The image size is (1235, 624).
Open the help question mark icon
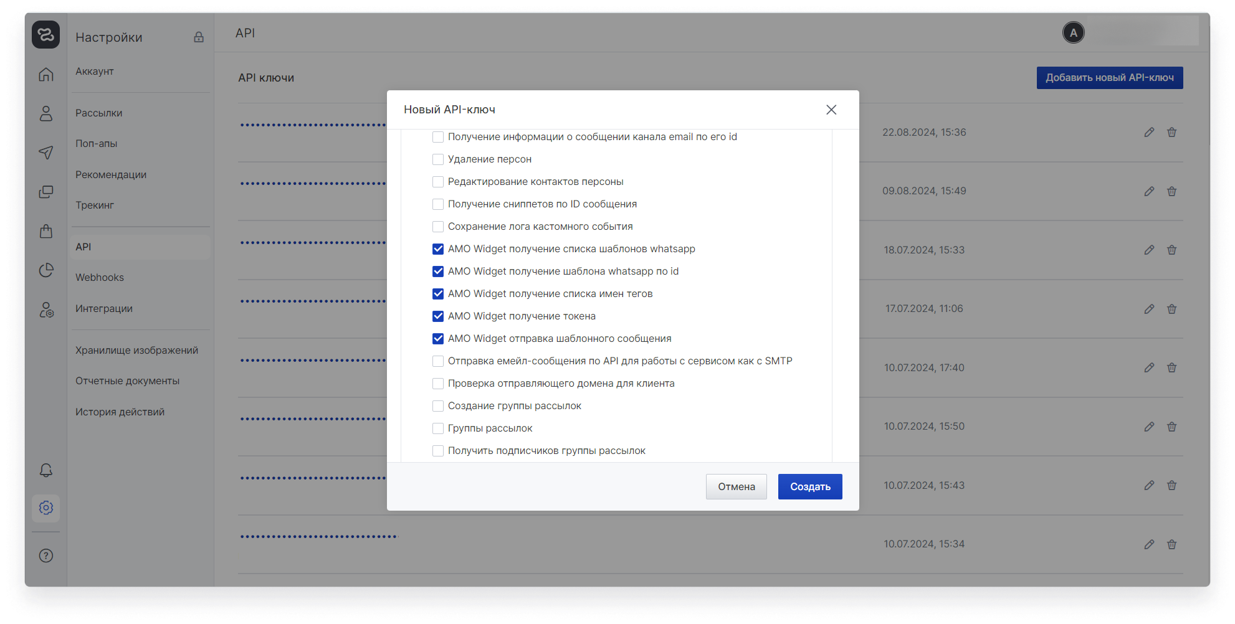[x=46, y=555]
